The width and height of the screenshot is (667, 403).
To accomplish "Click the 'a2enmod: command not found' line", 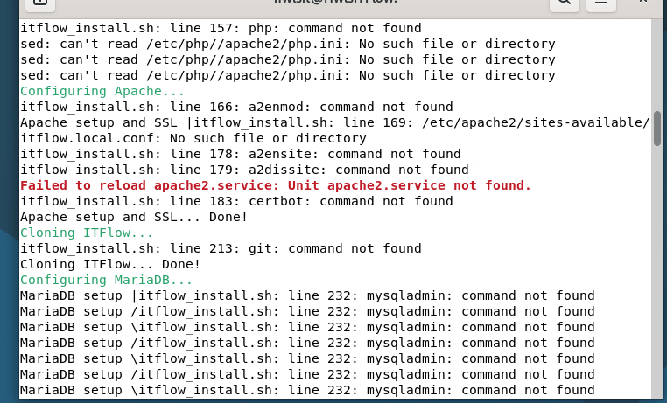I will 236,107.
